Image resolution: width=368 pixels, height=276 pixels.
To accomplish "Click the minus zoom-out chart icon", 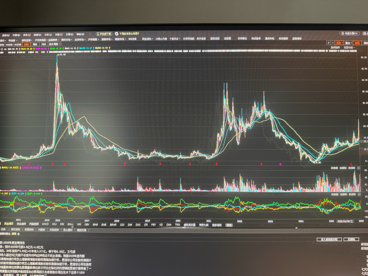I will tap(332, 43).
